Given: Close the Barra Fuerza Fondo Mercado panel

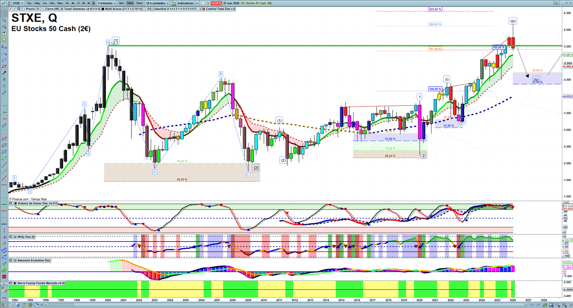Looking at the screenshot, I should point(11,283).
